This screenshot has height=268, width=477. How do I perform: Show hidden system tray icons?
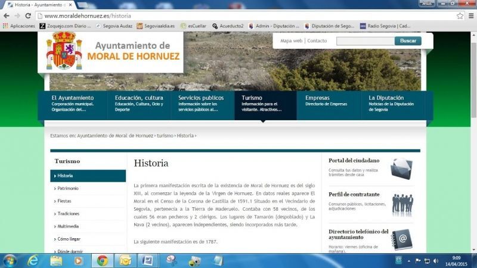coord(409,261)
